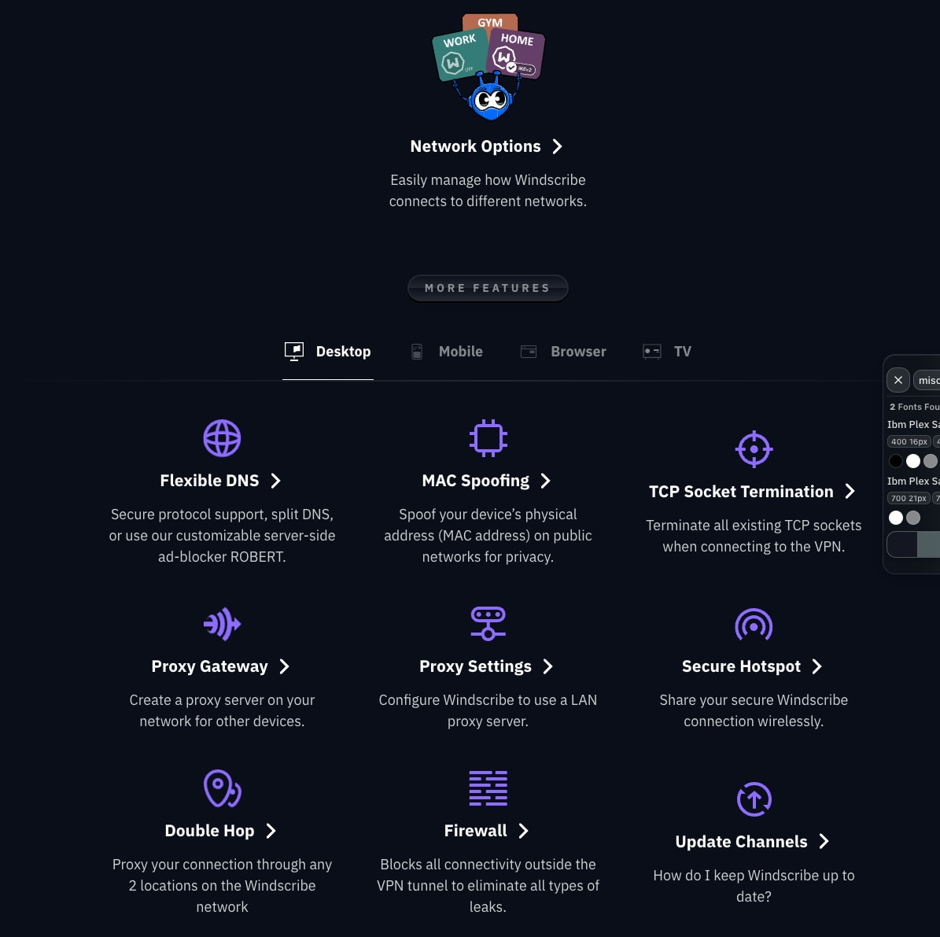Click the chevron beside Proxy Gateway
This screenshot has height=937, width=940.
[x=284, y=666]
